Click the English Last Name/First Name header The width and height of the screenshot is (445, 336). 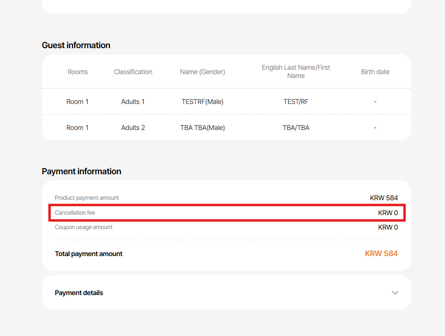[296, 72]
